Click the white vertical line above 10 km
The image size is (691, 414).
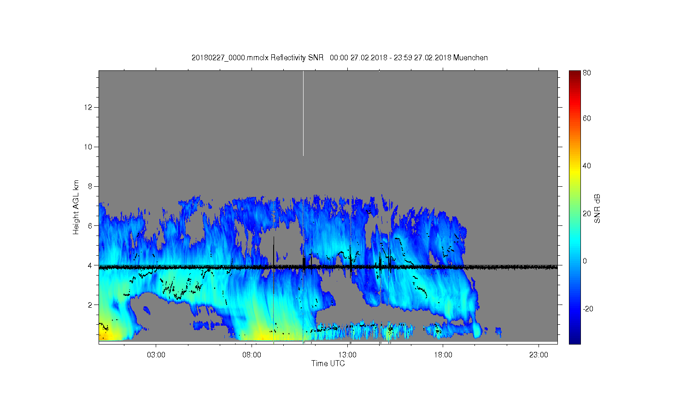303,113
